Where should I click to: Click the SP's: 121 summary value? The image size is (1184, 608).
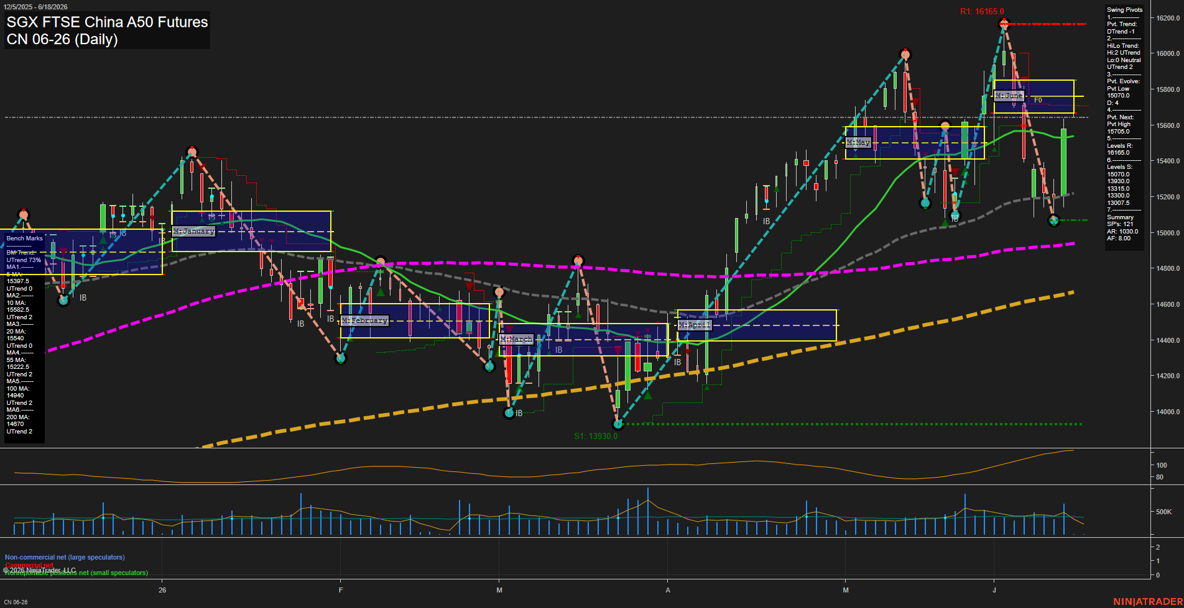(1120, 224)
